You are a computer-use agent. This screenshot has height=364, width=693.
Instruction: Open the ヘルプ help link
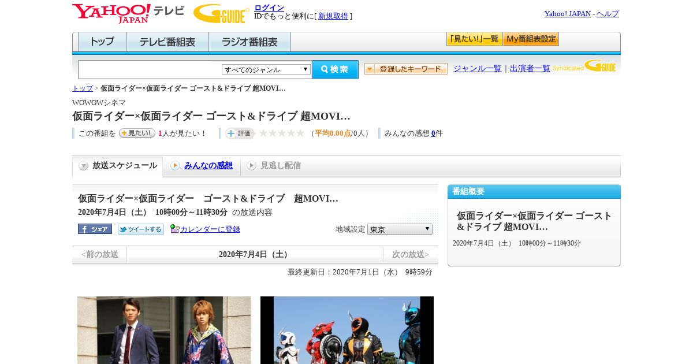(608, 13)
